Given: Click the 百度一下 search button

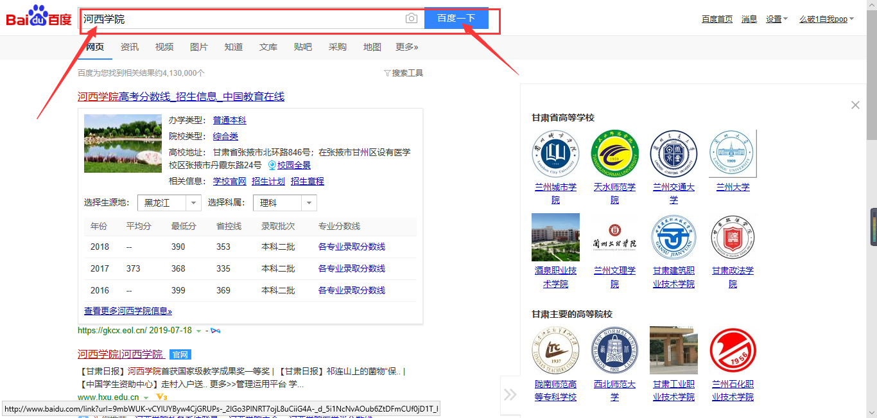Looking at the screenshot, I should pyautogui.click(x=456, y=19).
